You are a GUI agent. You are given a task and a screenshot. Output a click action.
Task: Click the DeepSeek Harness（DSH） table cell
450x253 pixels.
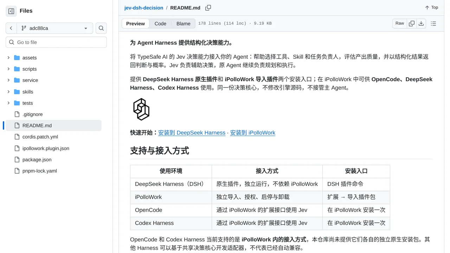(171, 184)
